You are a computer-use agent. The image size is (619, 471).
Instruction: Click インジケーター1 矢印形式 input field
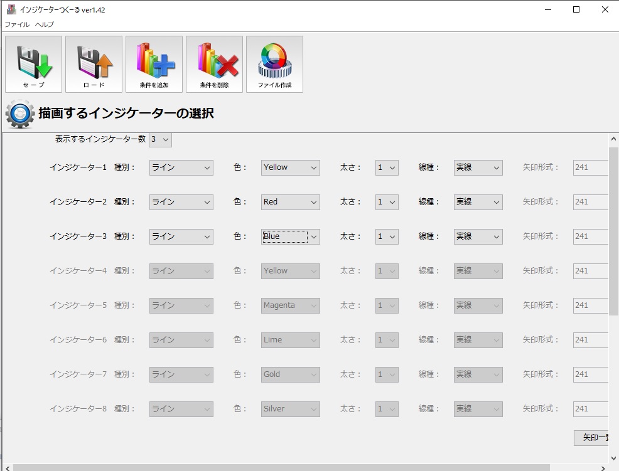pos(590,167)
